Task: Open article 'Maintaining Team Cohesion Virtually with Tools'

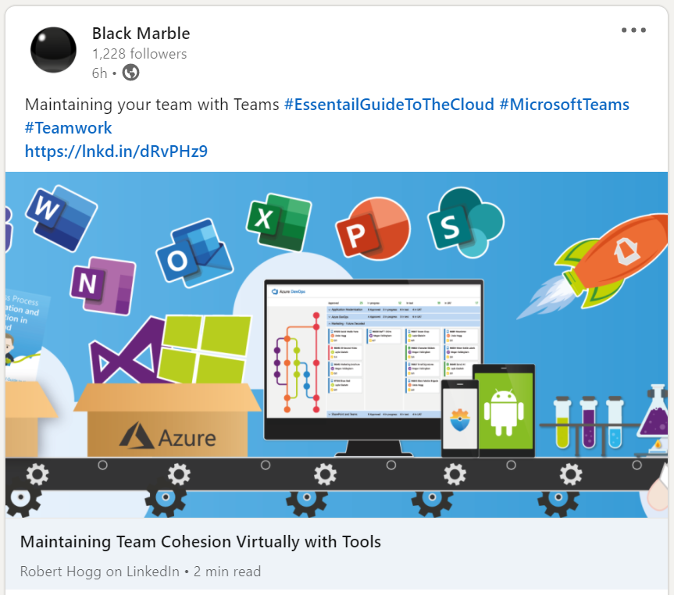Action: point(201,541)
